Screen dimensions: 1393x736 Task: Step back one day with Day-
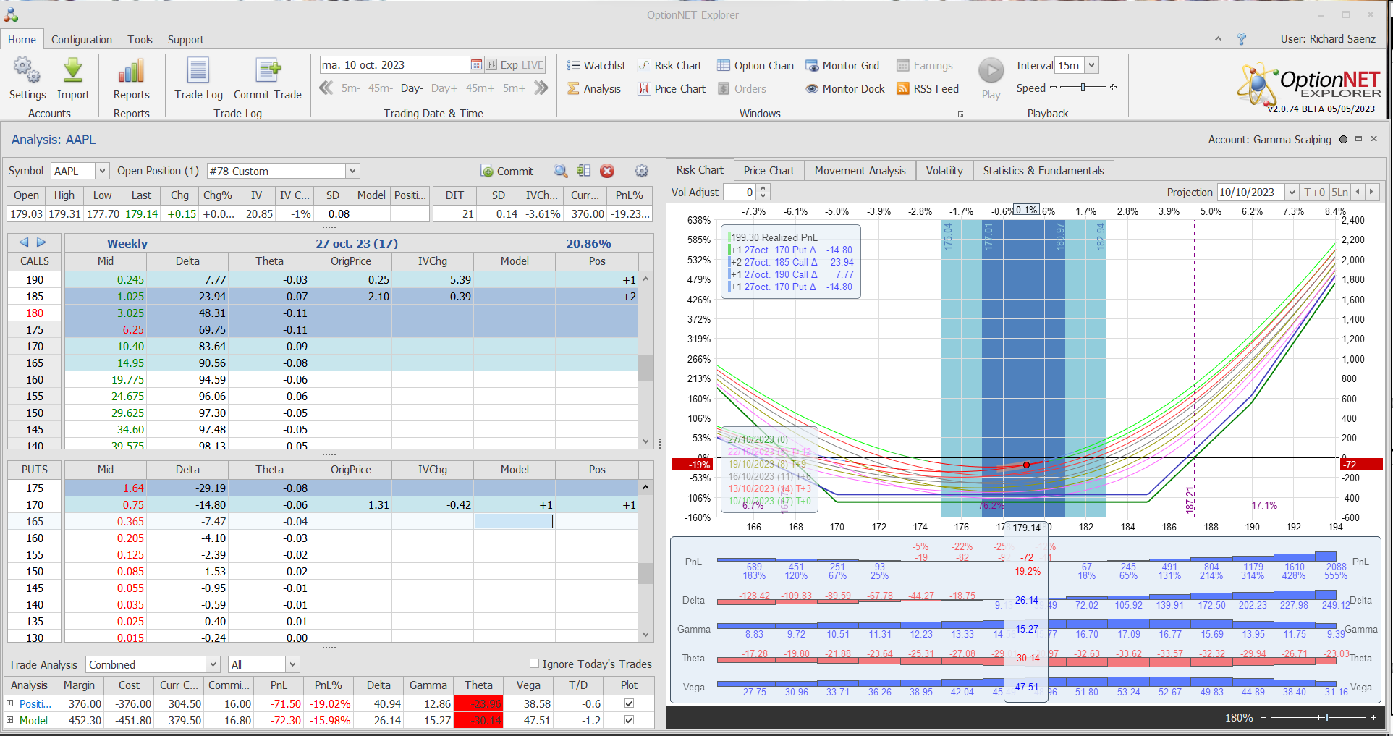pyautogui.click(x=412, y=88)
